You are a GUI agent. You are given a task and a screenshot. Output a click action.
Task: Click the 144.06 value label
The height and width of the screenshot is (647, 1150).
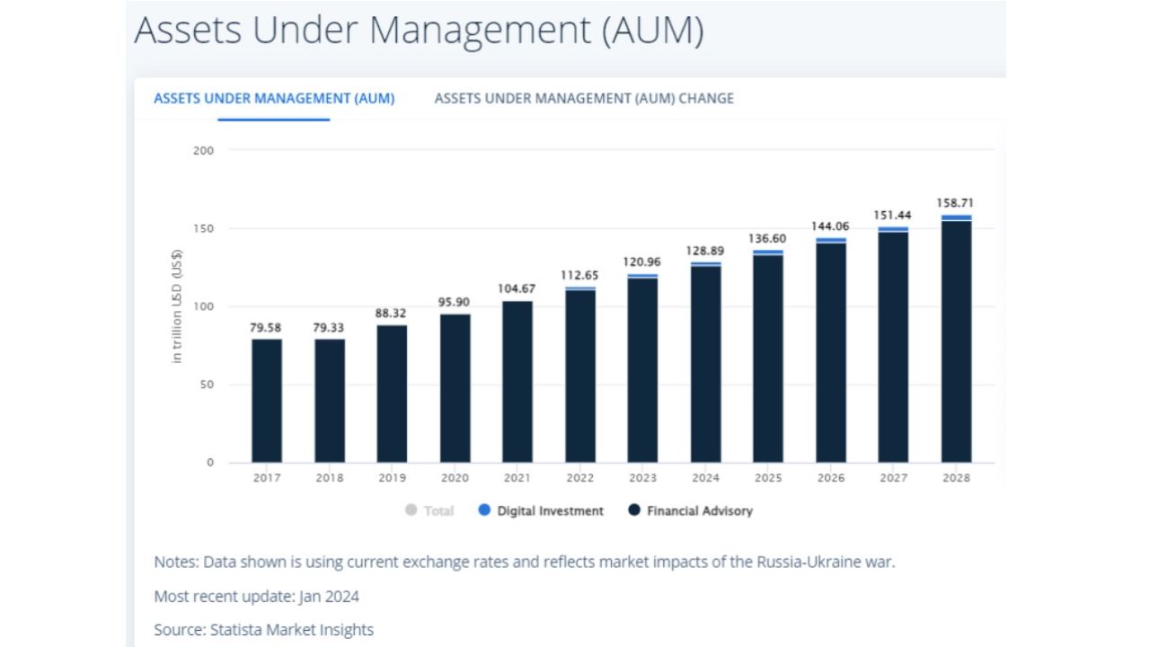click(x=831, y=226)
